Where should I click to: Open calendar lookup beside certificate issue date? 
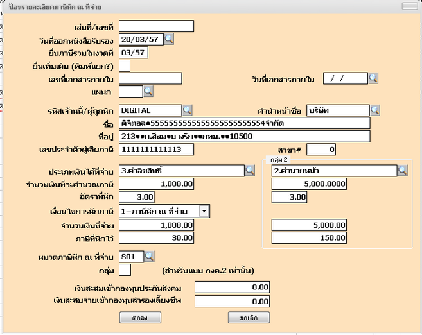(x=169, y=39)
